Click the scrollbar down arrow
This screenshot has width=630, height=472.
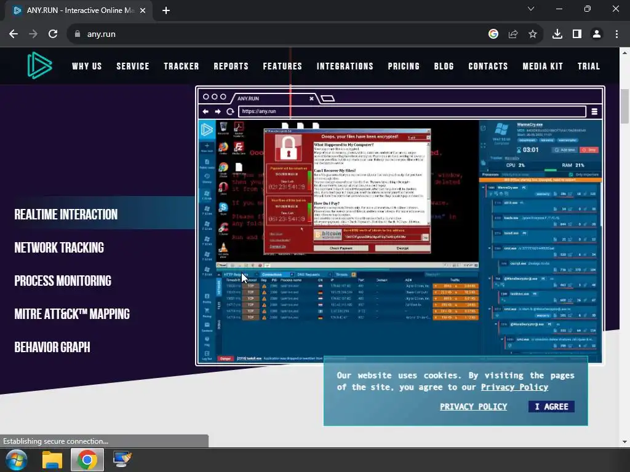coord(624,441)
